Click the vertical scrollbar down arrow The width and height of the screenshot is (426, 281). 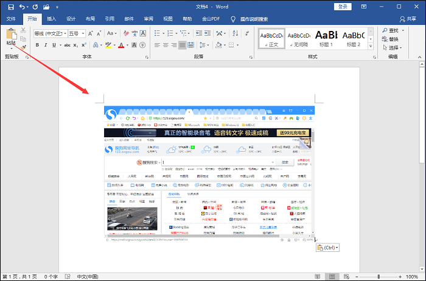422,269
